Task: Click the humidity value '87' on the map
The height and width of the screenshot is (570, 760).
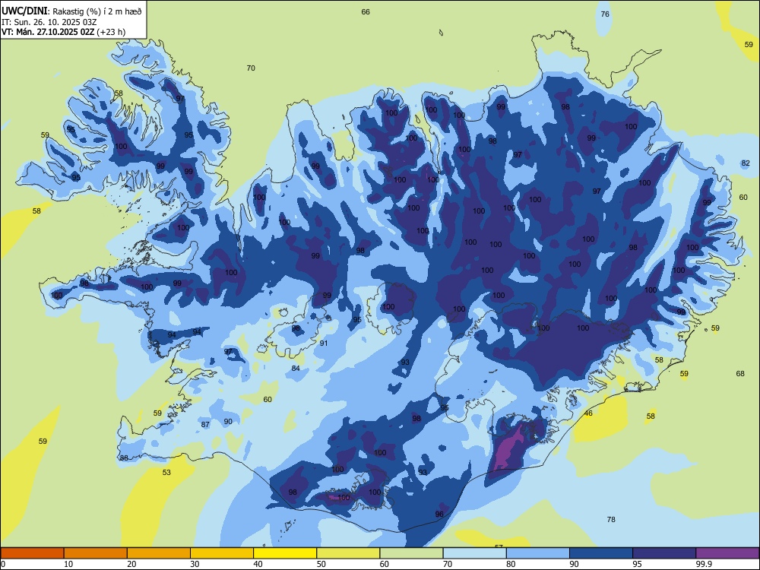Action: [205, 425]
